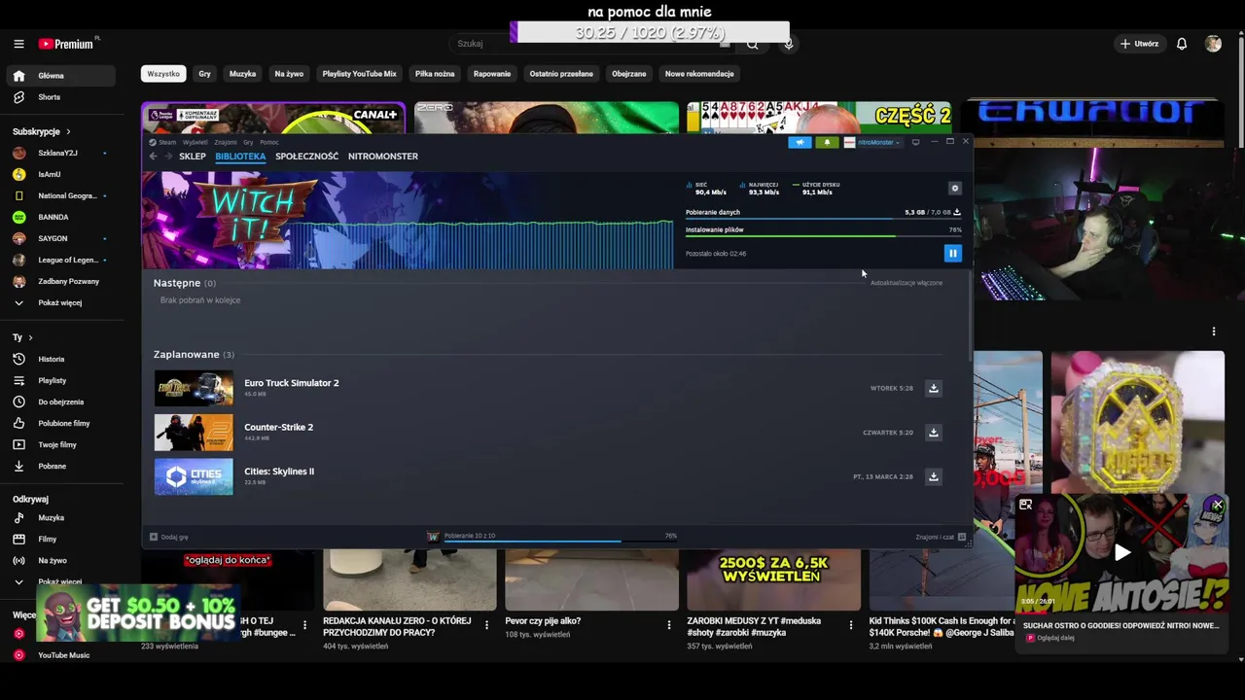Image resolution: width=1245 pixels, height=700 pixels.
Task: Open Twoje filmy in sidebar
Action: click(x=60, y=444)
